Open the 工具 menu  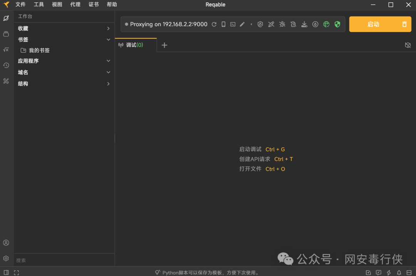click(39, 5)
